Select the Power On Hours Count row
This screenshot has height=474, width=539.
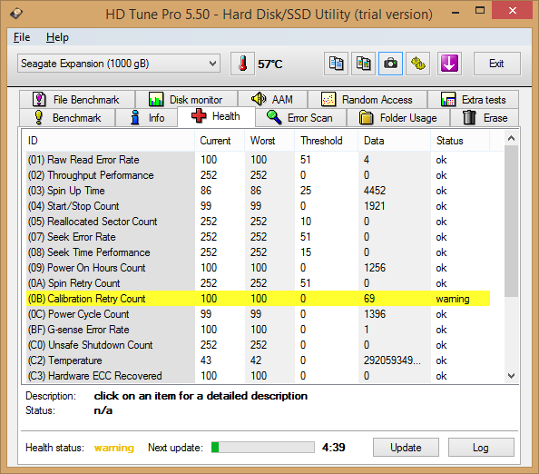[258, 268]
